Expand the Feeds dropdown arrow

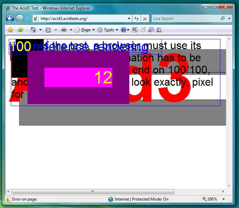(x=56, y=30)
